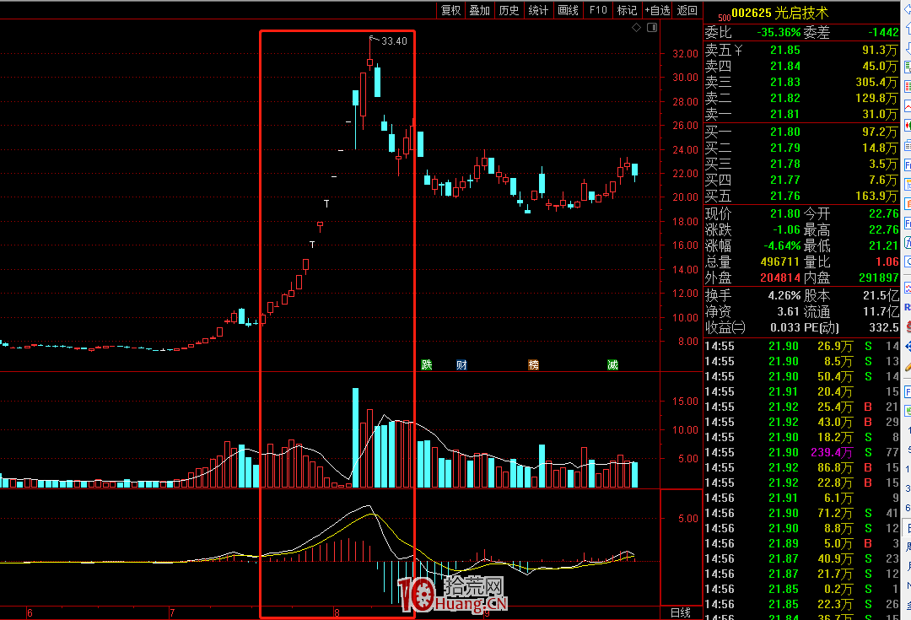Click the month 6 marker on the time axis
Screen dimensions: 911x620
pyautogui.click(x=30, y=612)
